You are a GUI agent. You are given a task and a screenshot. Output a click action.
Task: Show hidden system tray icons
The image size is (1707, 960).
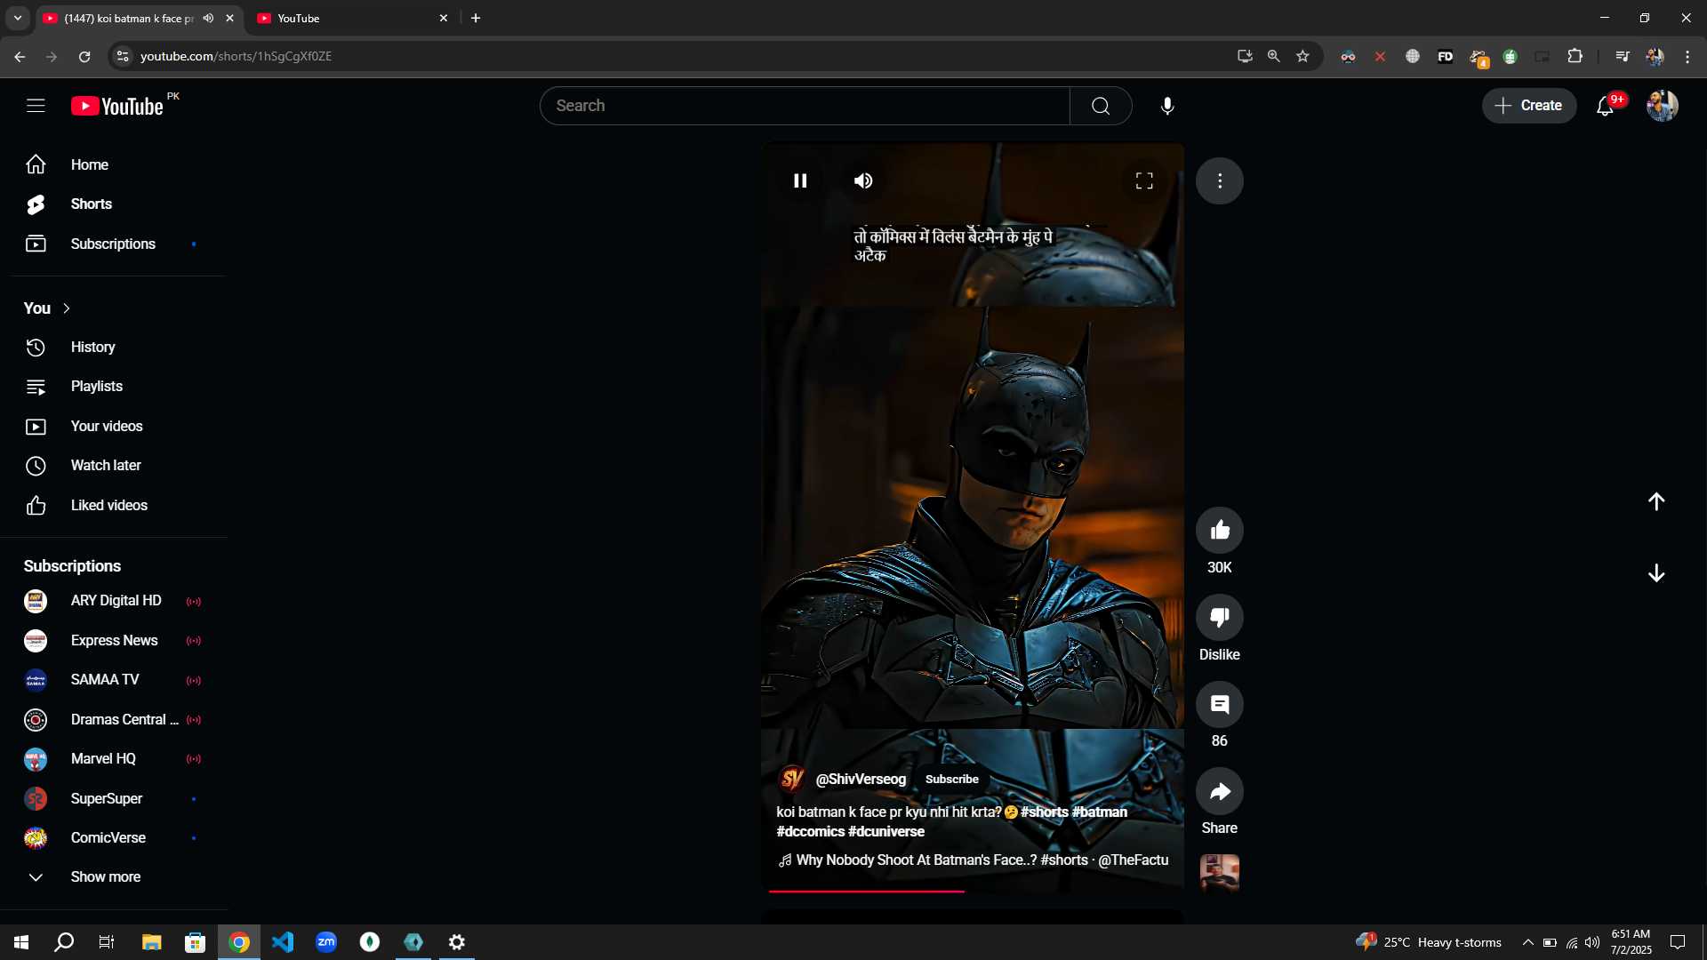pyautogui.click(x=1527, y=942)
